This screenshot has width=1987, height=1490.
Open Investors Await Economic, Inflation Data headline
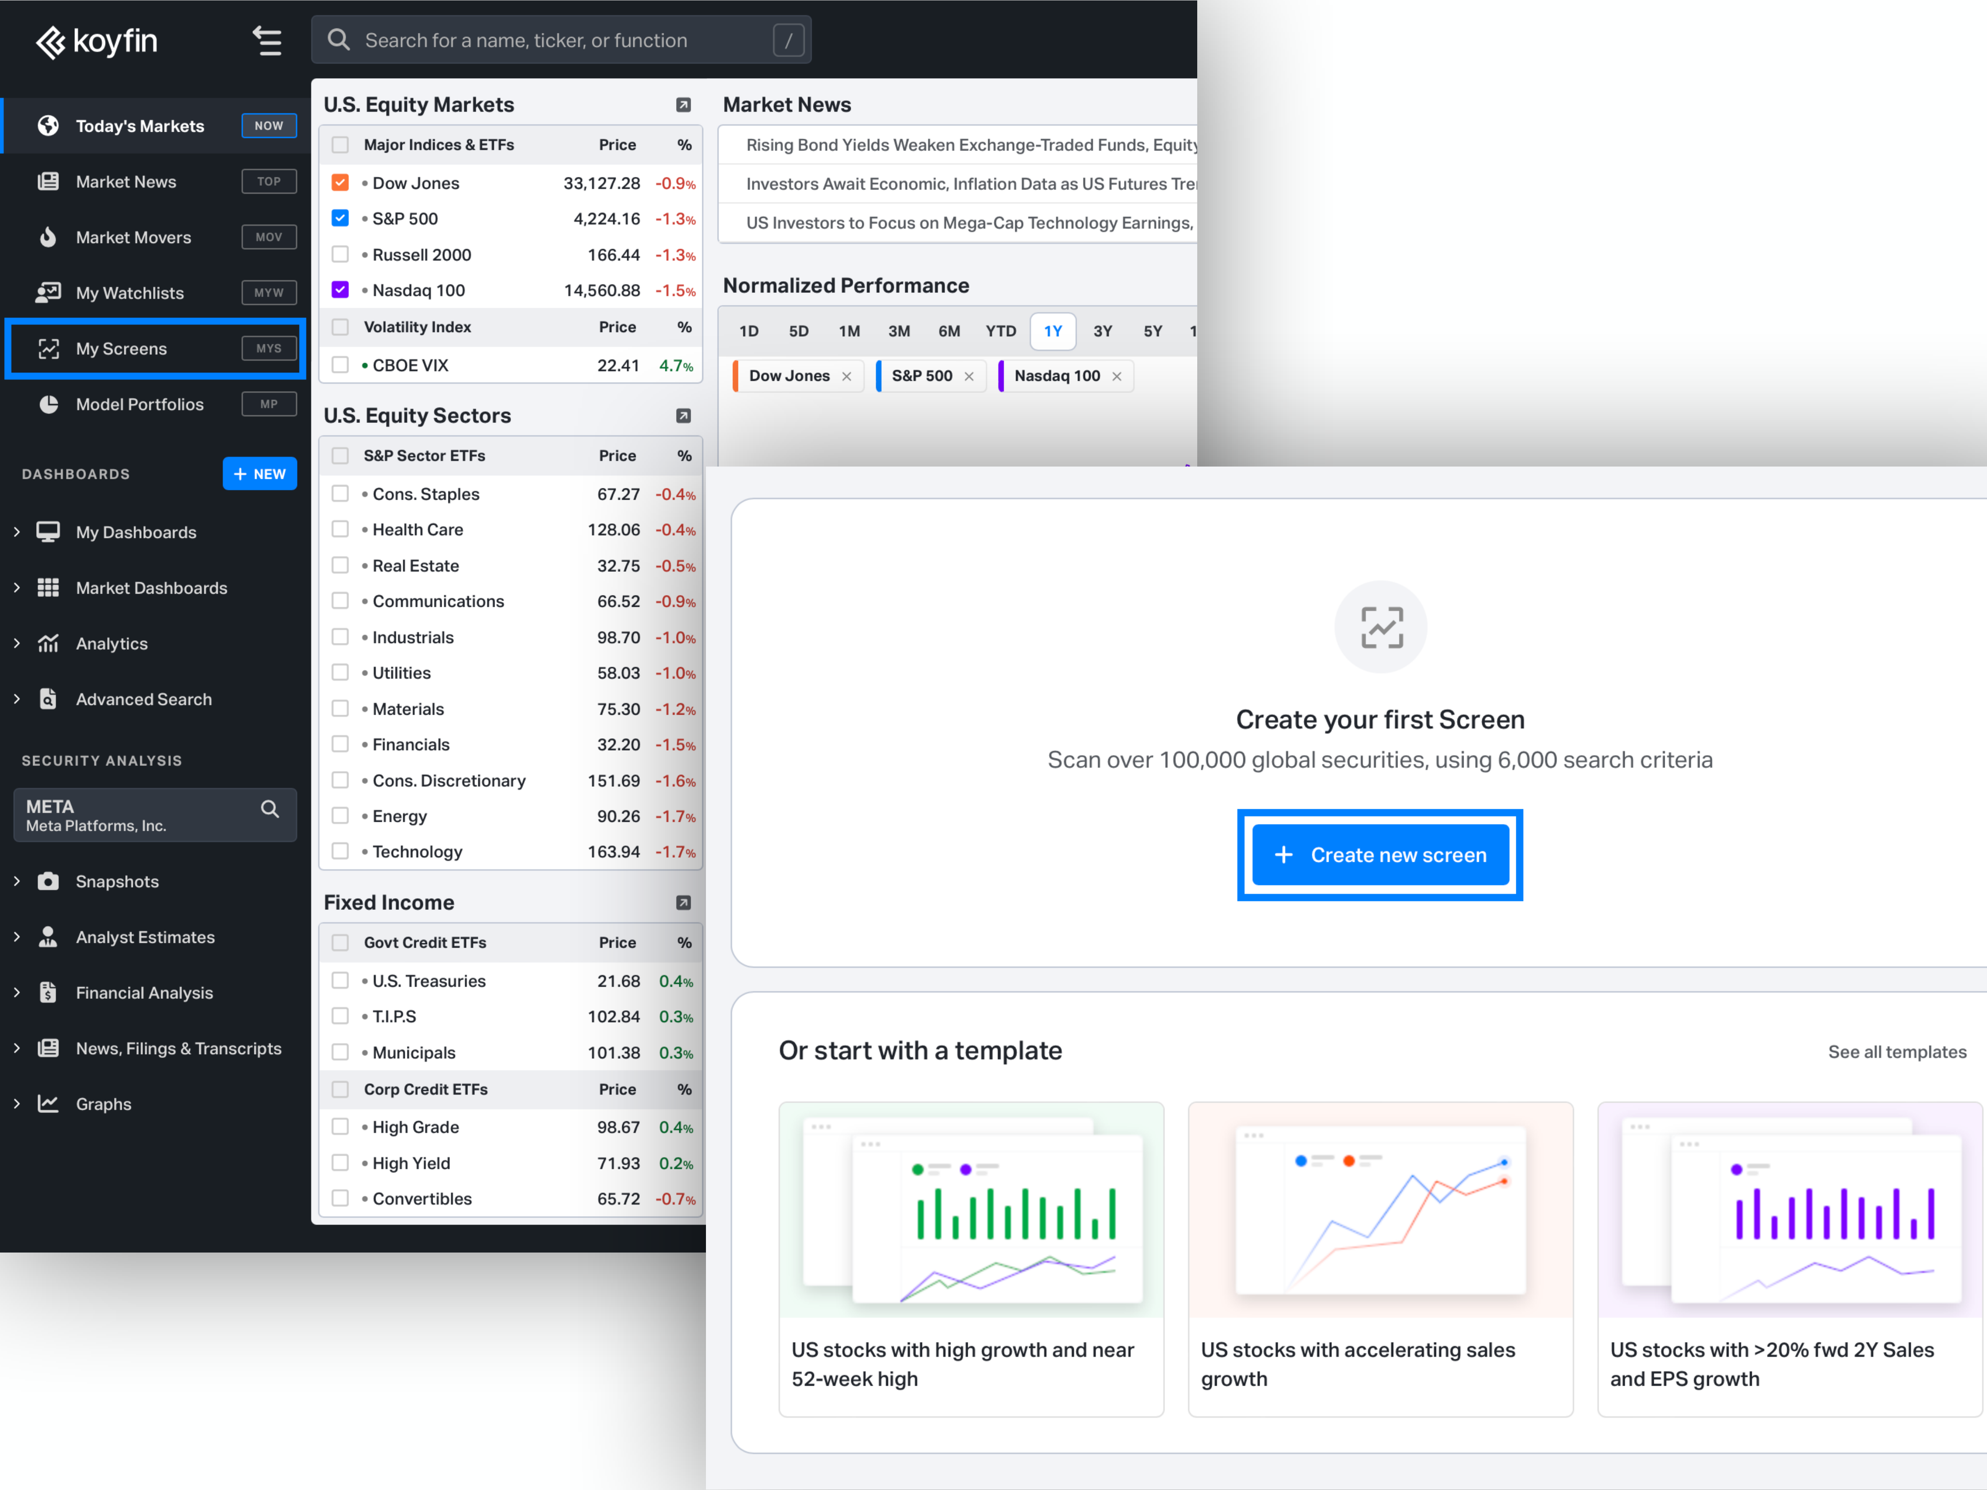click(971, 183)
